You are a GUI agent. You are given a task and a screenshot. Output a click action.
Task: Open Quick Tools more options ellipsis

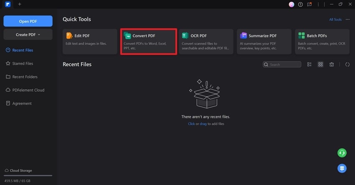tap(347, 20)
